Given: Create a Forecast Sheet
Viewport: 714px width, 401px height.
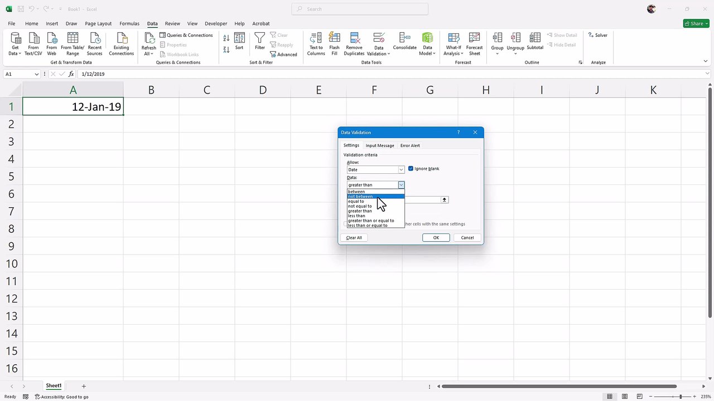Looking at the screenshot, I should (x=475, y=44).
